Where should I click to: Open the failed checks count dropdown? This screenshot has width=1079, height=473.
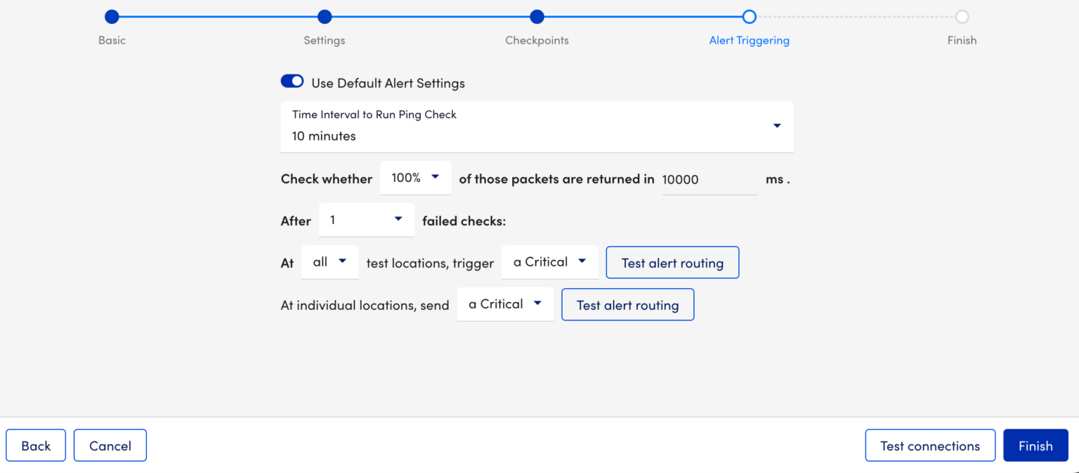coord(366,220)
